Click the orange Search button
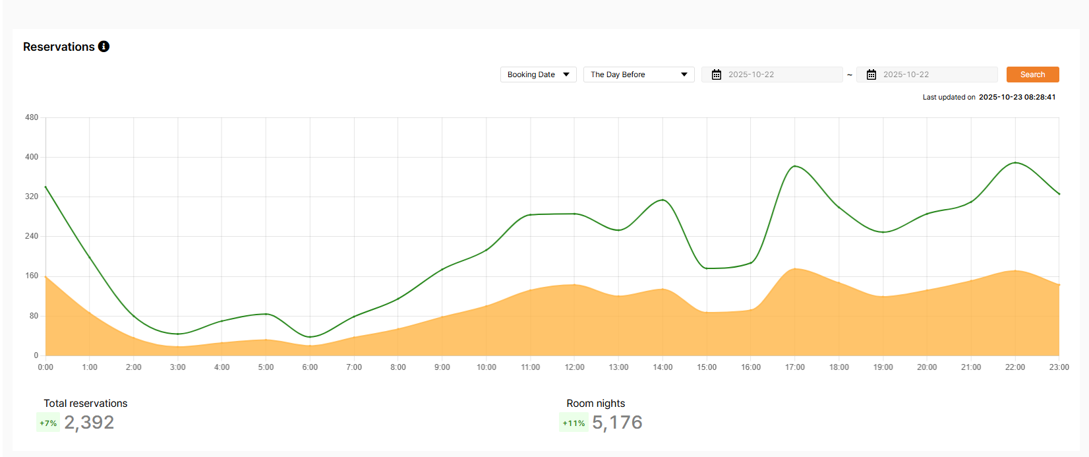 [1032, 75]
